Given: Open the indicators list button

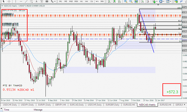Looking at the screenshot, I should coord(154,1).
